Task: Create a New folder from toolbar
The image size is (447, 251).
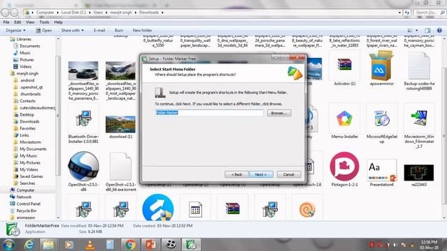Action: [x=142, y=30]
